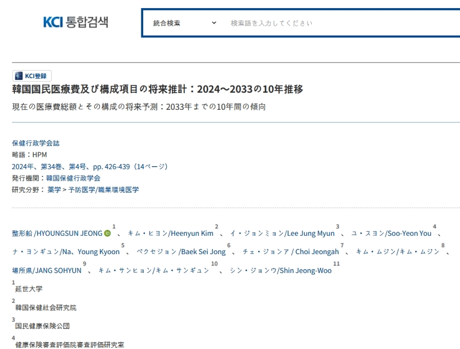This screenshot has width=460, height=349.
Task: Click the KCI 통합검색 logo
Action: [x=75, y=22]
